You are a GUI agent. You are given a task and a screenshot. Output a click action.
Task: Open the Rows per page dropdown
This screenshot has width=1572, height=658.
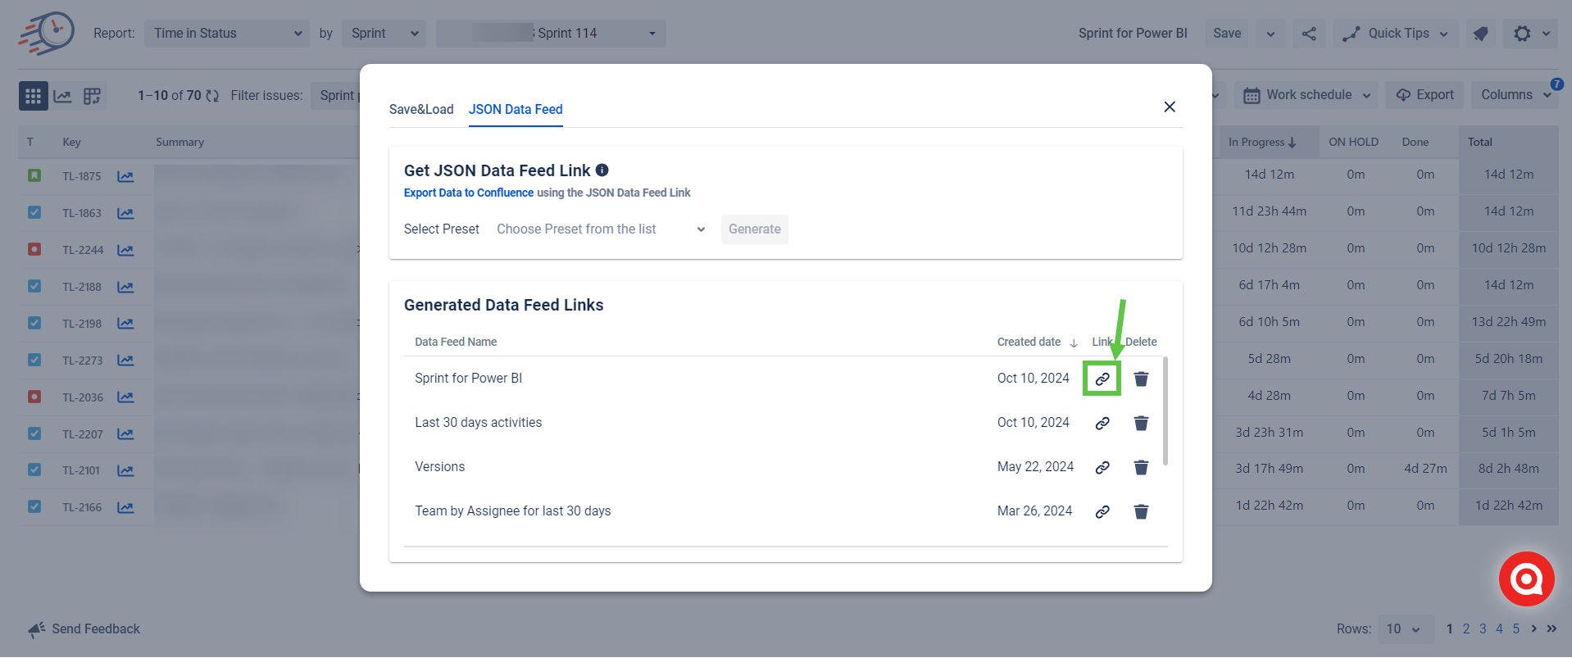1405,629
